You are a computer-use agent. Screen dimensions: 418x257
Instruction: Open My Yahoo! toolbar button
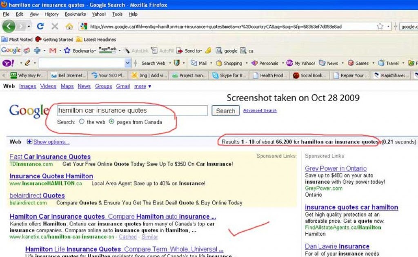click(x=300, y=63)
